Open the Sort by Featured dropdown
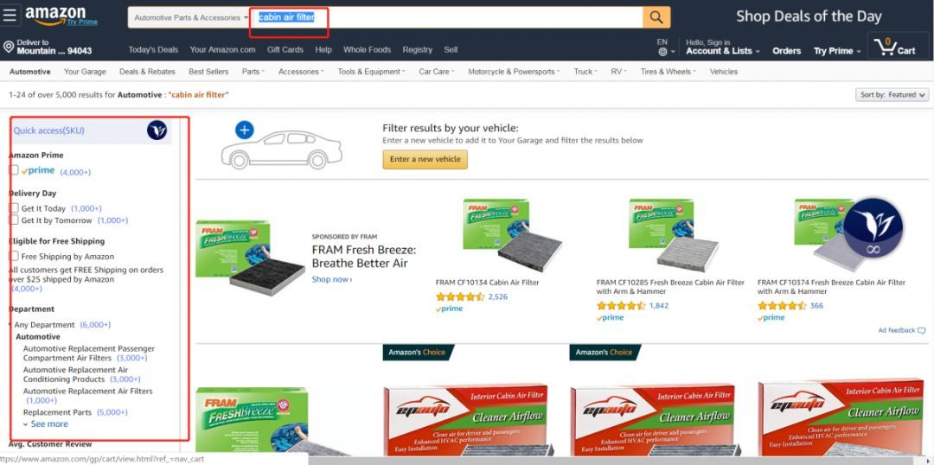The width and height of the screenshot is (934, 465). point(892,95)
